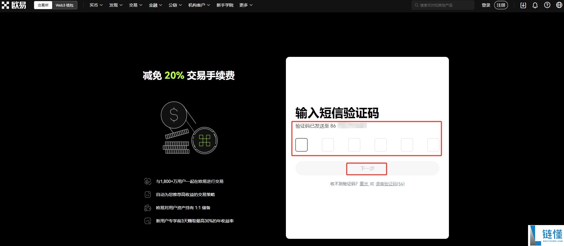Click the 下一步 button

(367, 168)
